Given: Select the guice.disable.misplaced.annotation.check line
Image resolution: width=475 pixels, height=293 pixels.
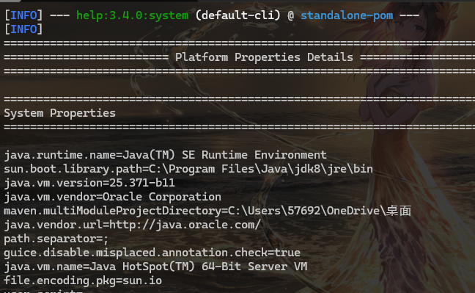Looking at the screenshot, I should click(152, 253).
